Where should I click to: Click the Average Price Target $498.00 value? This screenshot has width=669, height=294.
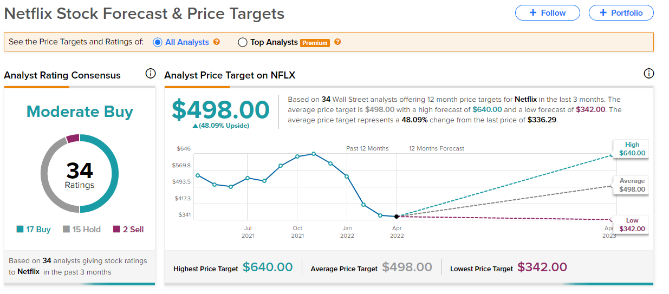click(407, 267)
